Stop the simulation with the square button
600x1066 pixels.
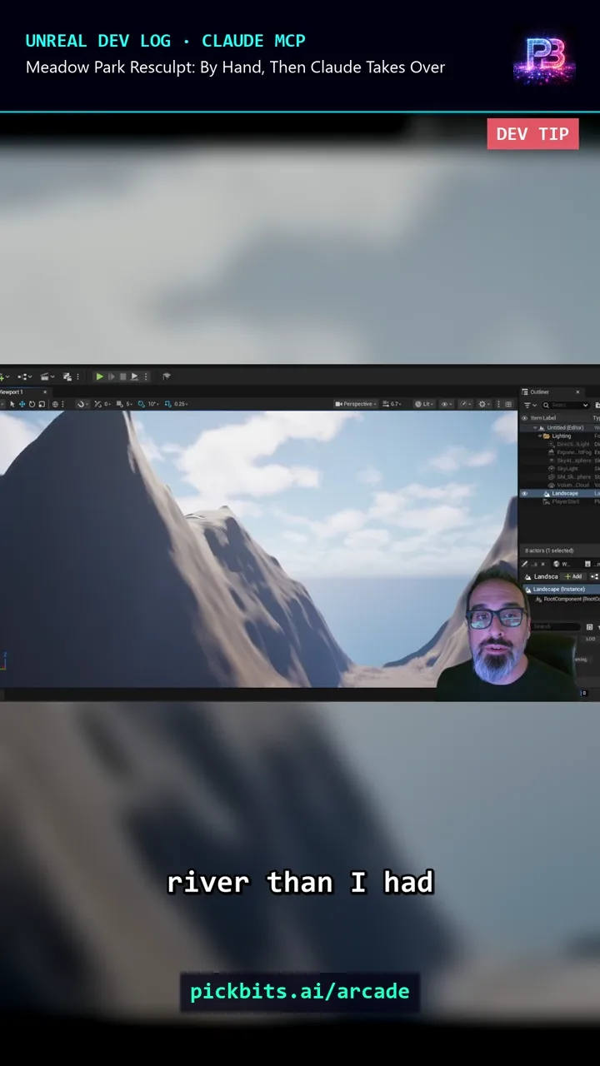[x=122, y=376]
